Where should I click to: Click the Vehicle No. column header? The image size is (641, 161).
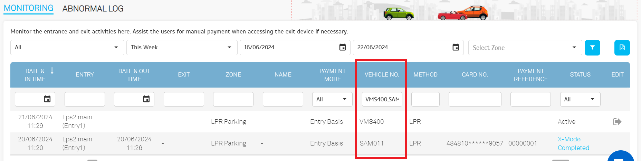pos(382,74)
